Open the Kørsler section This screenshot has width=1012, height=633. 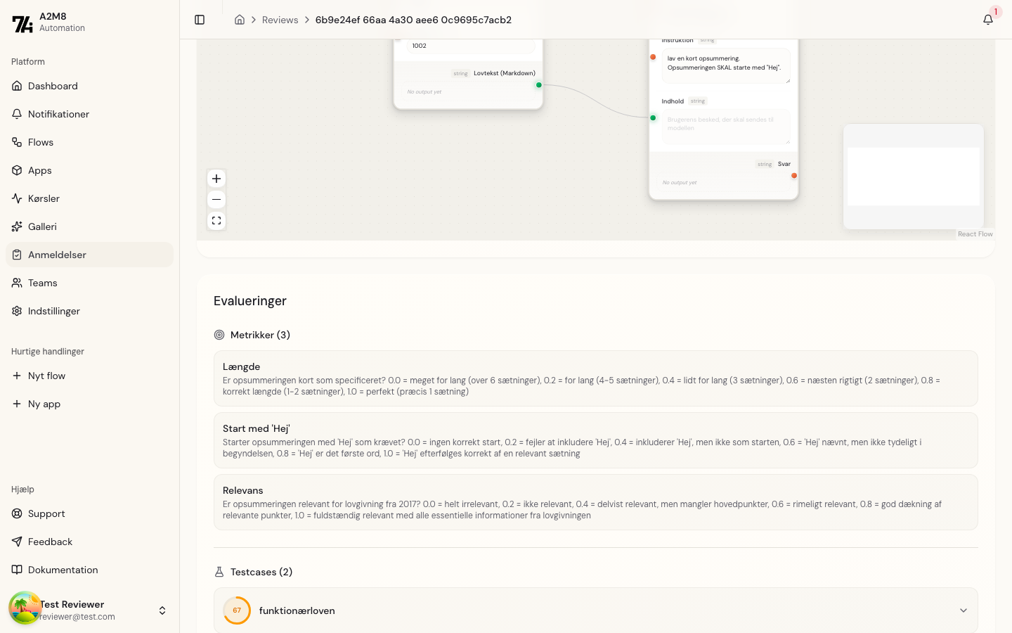click(x=44, y=198)
